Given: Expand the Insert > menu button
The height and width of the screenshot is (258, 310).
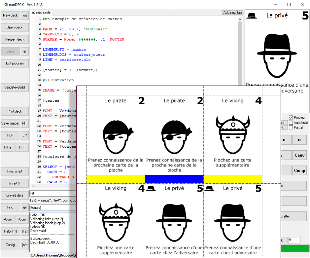Looking at the screenshot, I should tap(15, 183).
